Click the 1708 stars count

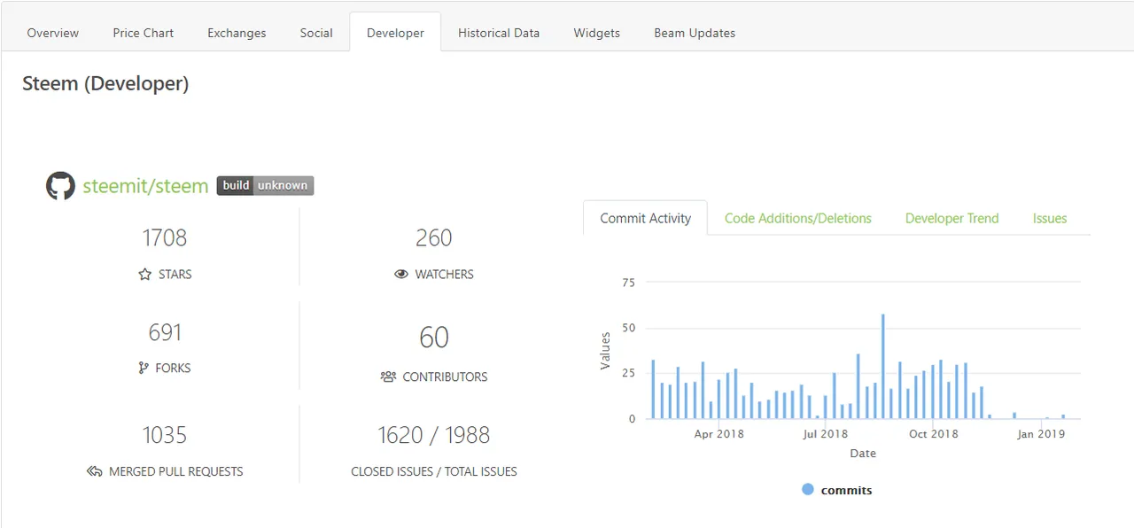(165, 237)
